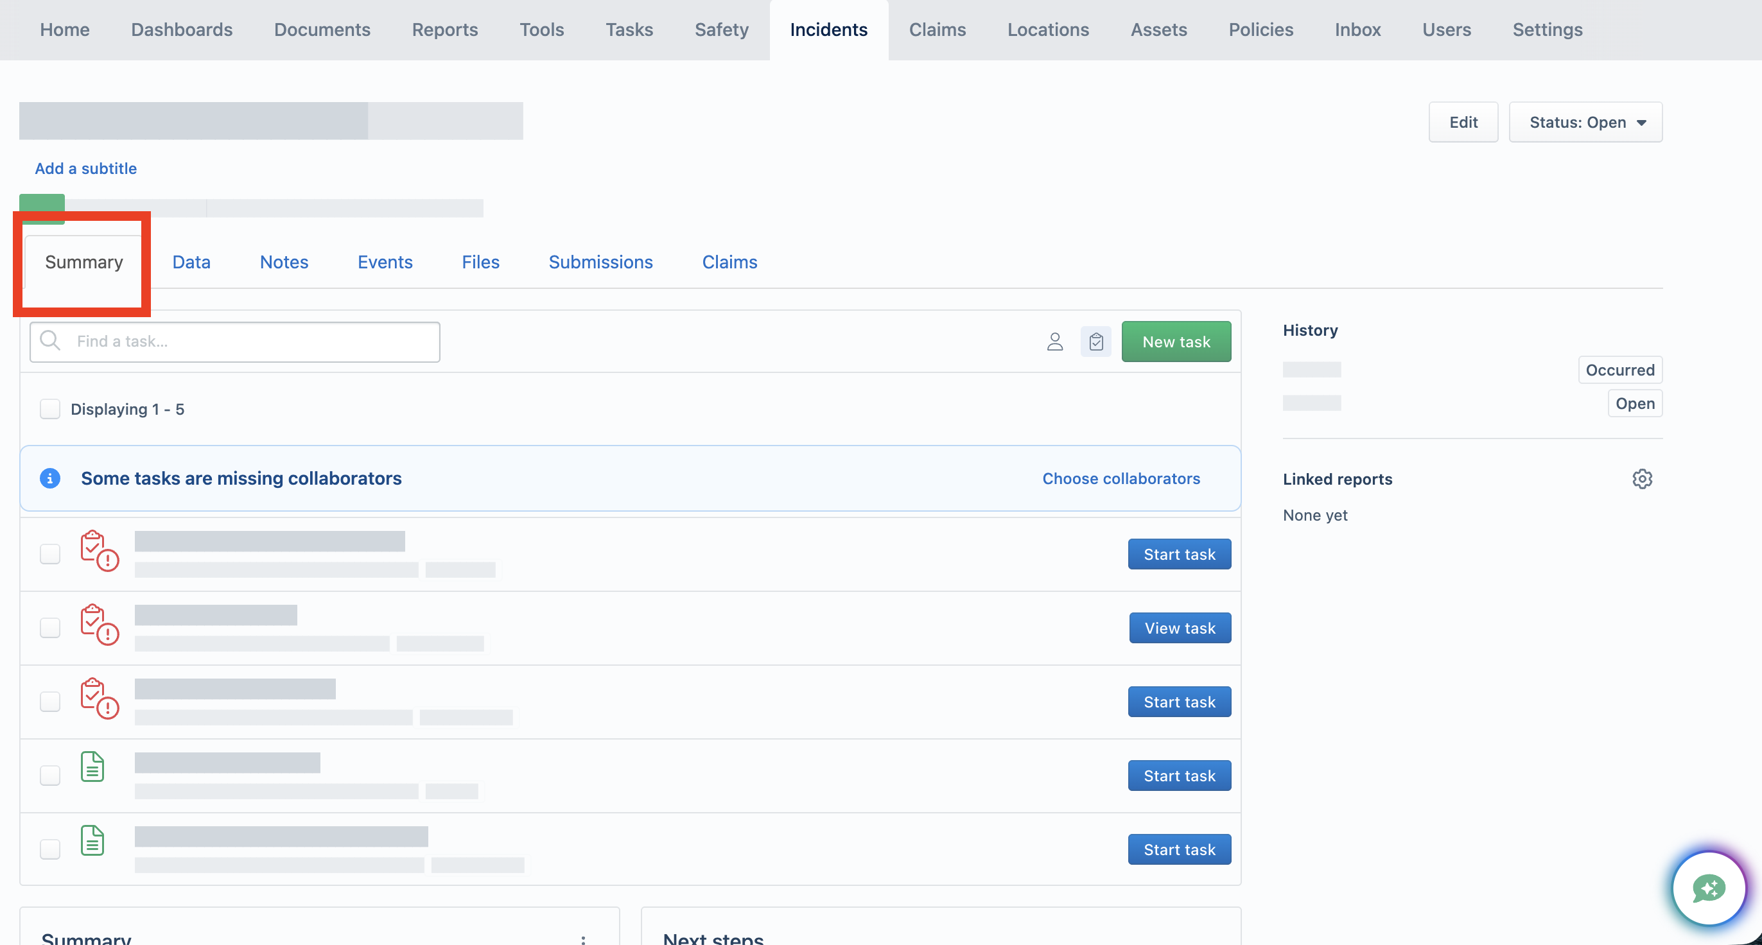Screen dimensions: 1762x945
Task: Switch to the Notes tab
Action: coord(284,262)
